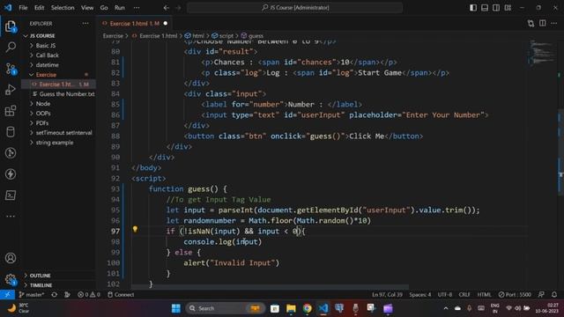Image resolution: width=564 pixels, height=317 pixels.
Task: Open Source Control view in activity bar
Action: tap(11, 68)
